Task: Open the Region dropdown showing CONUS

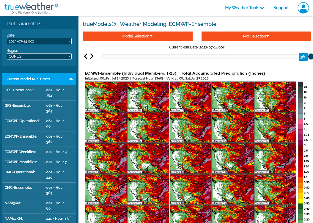Action: 39,56
